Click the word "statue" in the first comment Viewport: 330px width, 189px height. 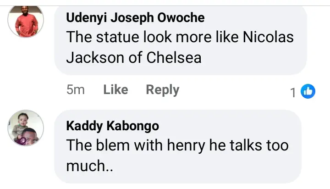click(x=117, y=38)
